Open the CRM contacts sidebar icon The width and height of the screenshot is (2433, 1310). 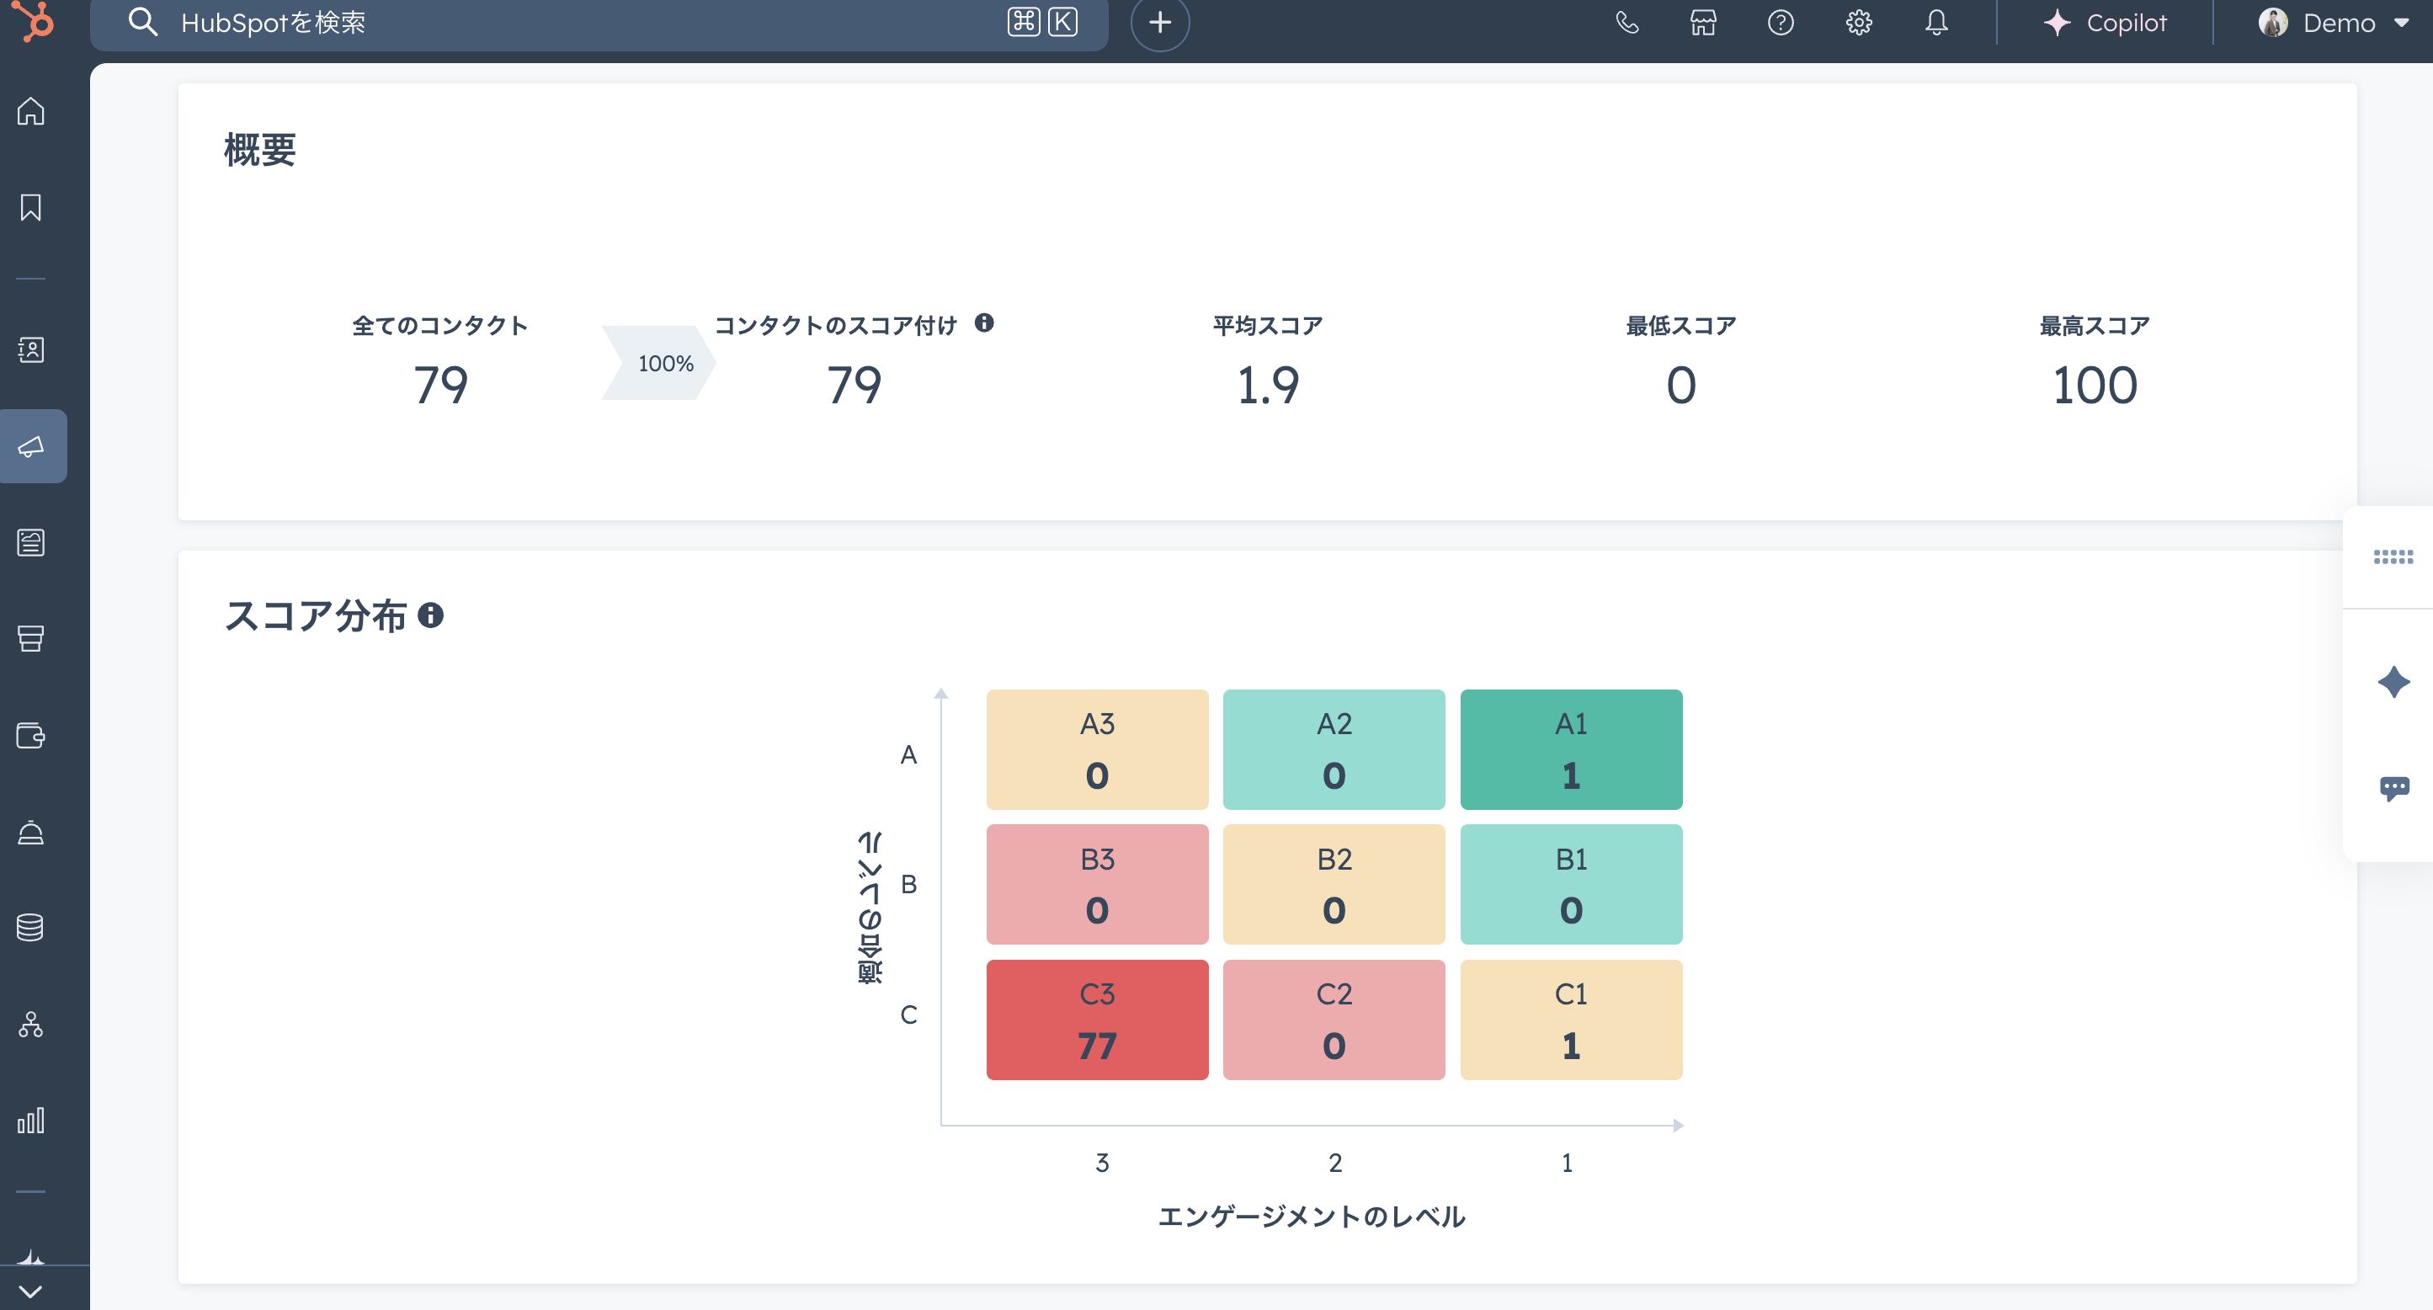[x=31, y=350]
